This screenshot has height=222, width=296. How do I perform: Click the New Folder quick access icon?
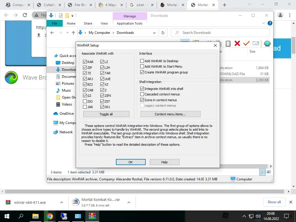pos(67,16)
